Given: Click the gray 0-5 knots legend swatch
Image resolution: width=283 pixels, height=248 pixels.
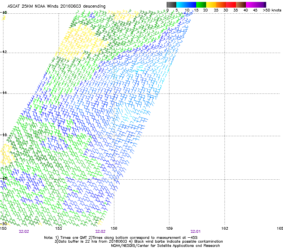Looking at the screenshot, I should pyautogui.click(x=171, y=5).
